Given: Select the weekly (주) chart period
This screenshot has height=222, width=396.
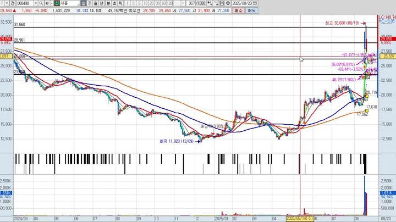Looking at the screenshot, I should [x=90, y=3].
